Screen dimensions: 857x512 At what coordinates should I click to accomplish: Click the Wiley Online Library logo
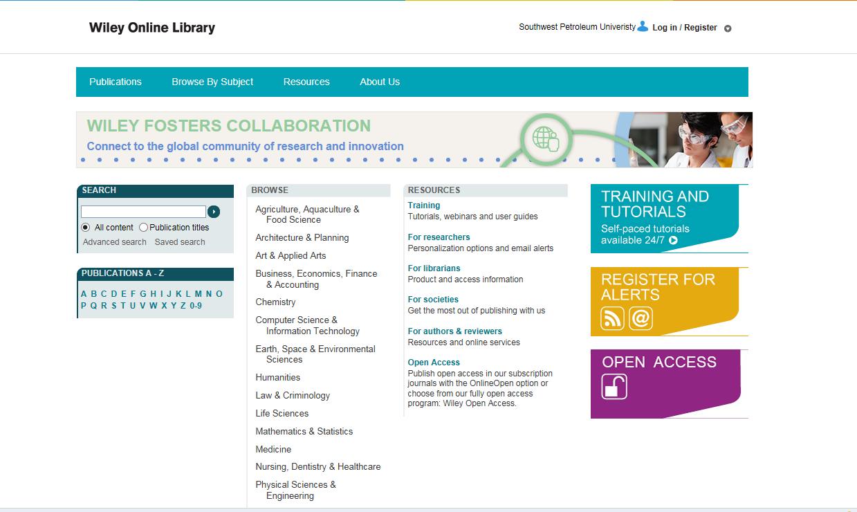click(x=152, y=28)
